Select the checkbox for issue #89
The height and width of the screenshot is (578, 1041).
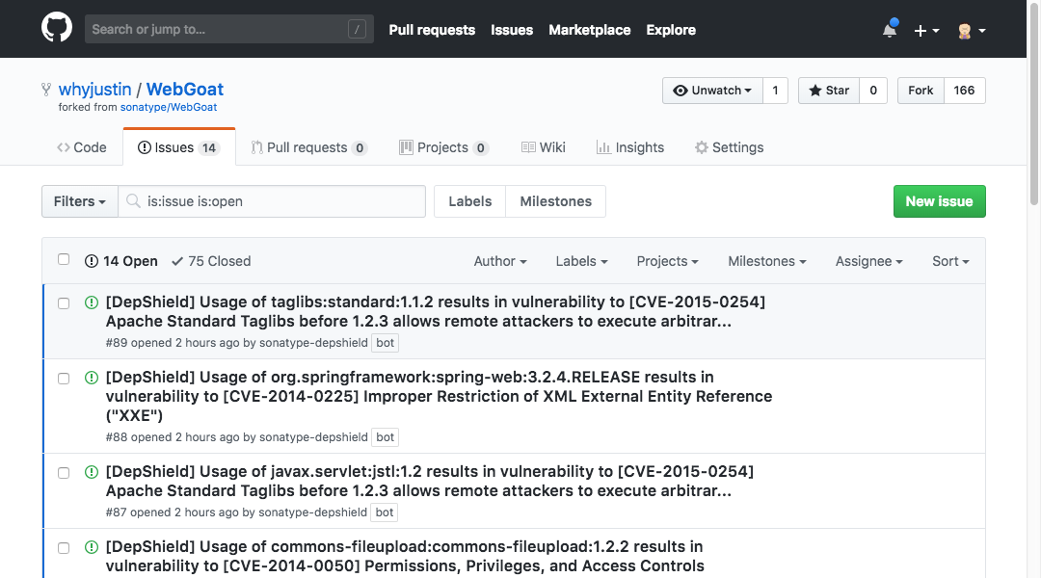point(64,302)
